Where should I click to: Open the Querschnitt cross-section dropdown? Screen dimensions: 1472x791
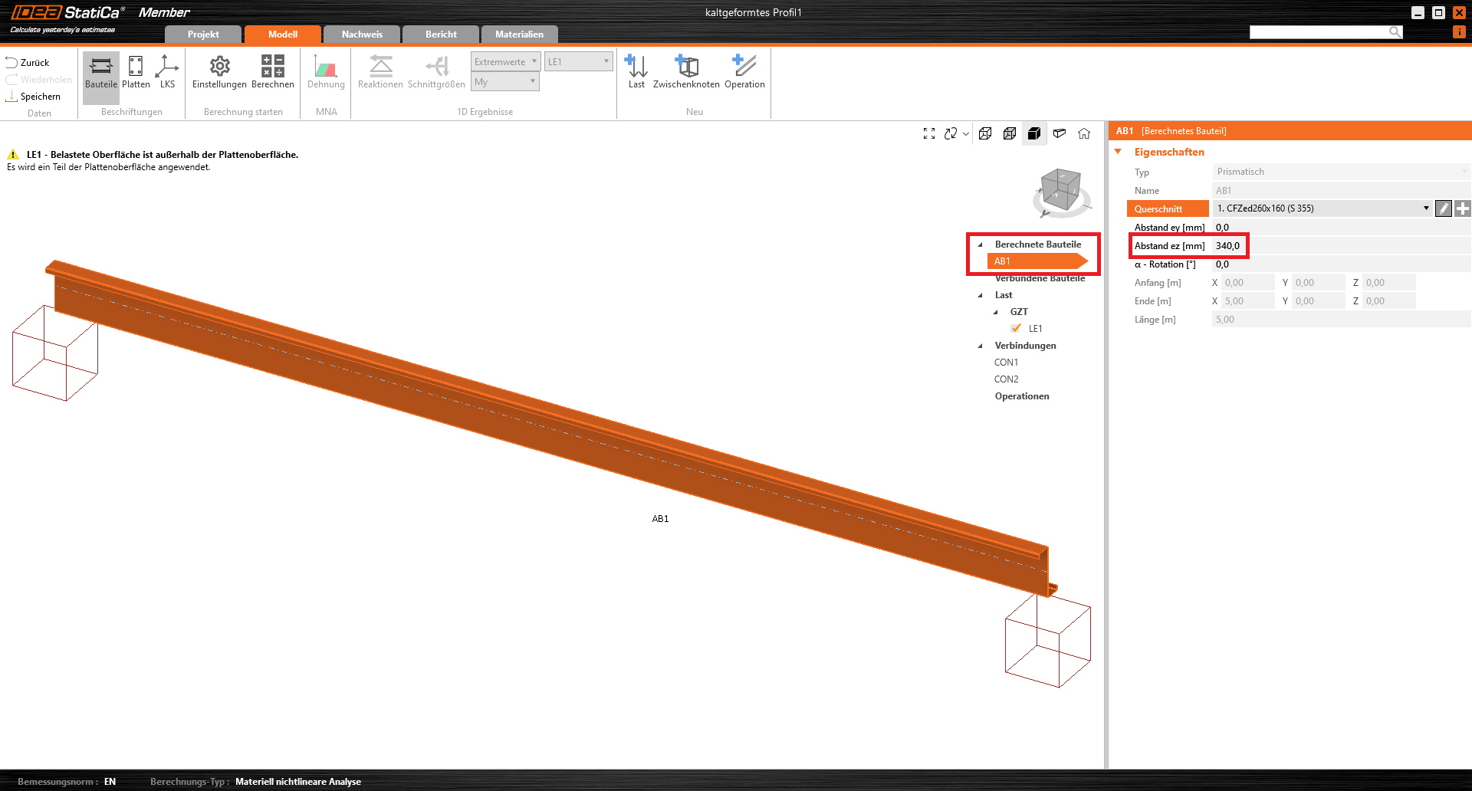(1425, 208)
